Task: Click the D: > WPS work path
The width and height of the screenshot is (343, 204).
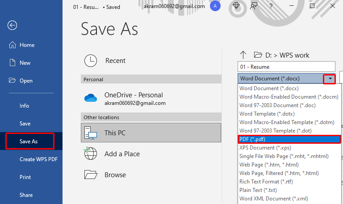Action: tap(287, 55)
